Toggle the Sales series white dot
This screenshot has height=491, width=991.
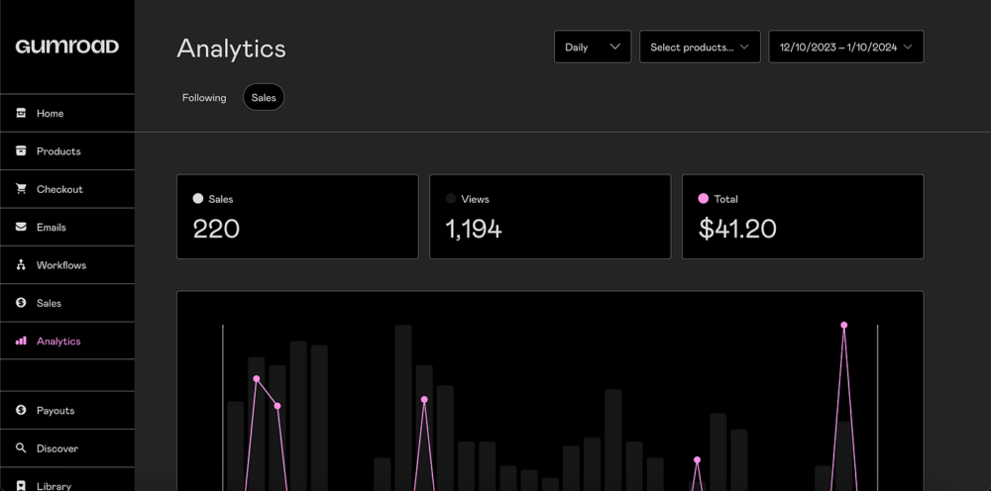tap(198, 199)
